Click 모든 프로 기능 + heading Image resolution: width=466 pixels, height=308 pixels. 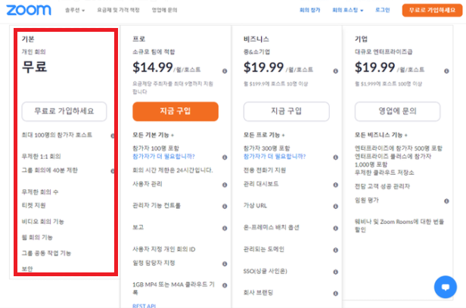(x=264, y=135)
